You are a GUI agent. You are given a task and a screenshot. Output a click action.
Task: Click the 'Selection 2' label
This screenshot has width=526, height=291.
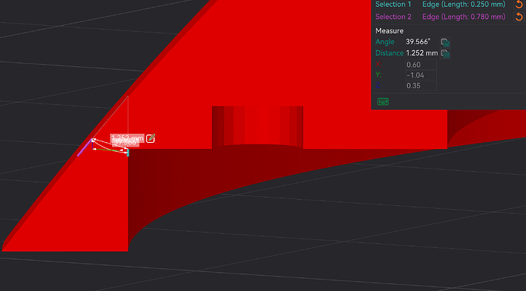tap(393, 17)
